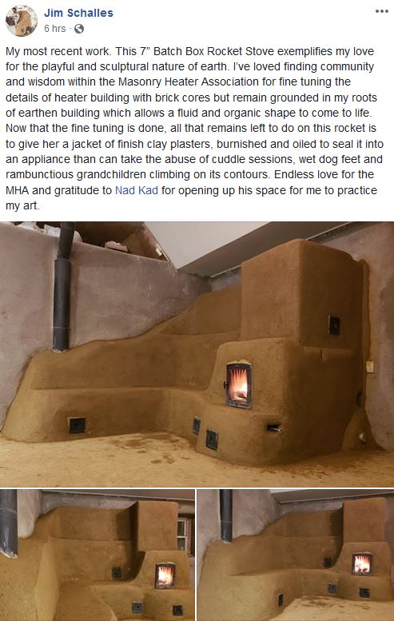Click the leftmost black cleanout door on bench
Viewport: 394px width, 621px height.
(x=78, y=425)
